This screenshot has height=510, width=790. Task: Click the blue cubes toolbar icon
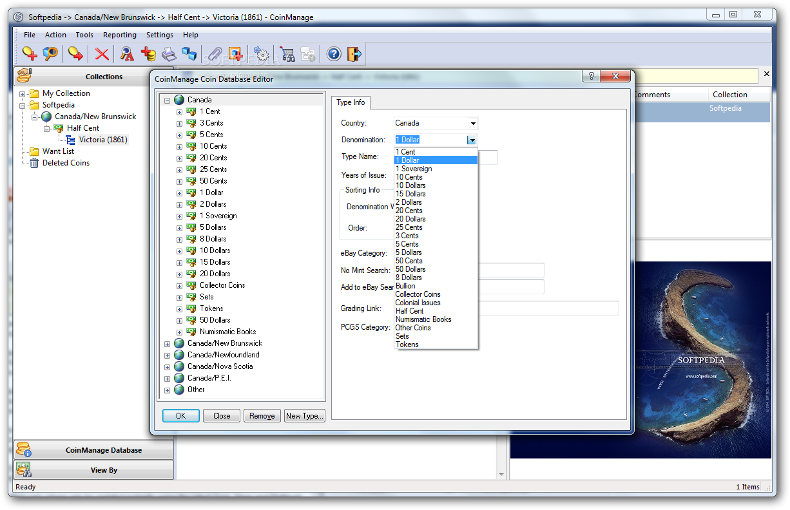pyautogui.click(x=189, y=54)
